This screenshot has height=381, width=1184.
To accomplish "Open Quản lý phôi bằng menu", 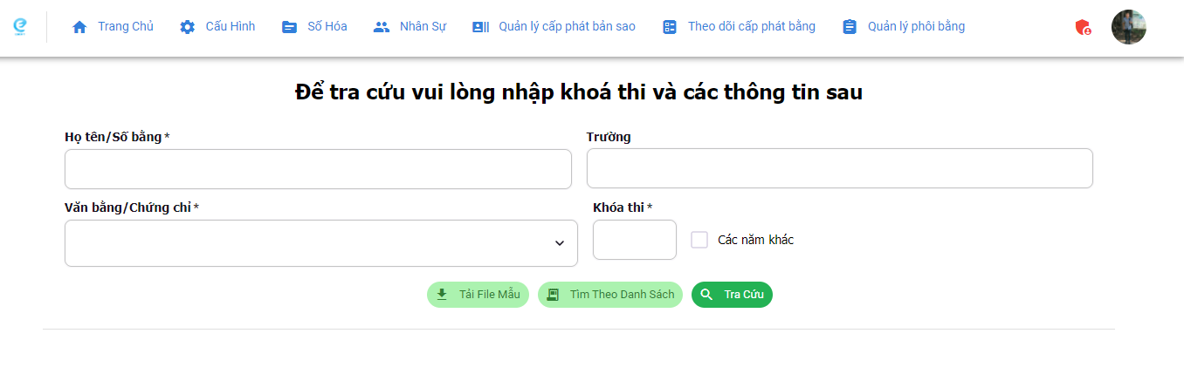I will pos(916,26).
